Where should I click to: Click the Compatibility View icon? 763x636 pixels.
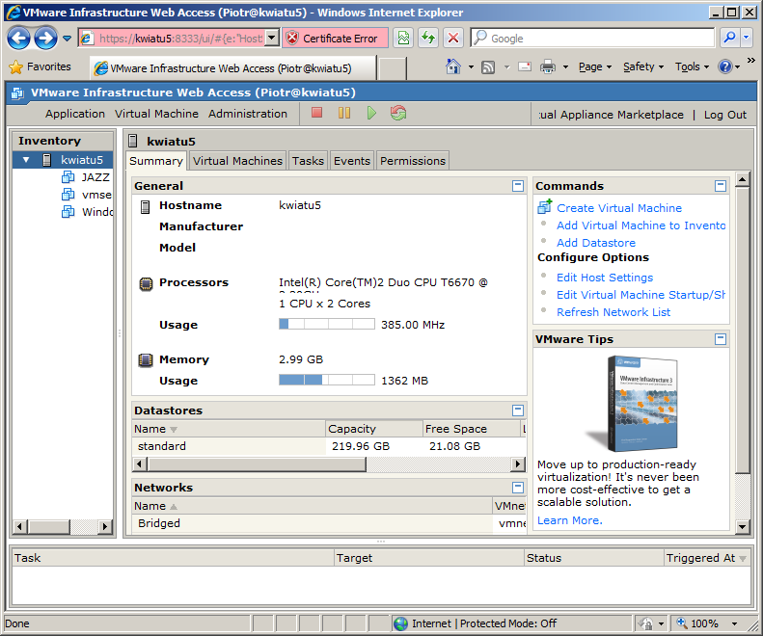[x=403, y=38]
